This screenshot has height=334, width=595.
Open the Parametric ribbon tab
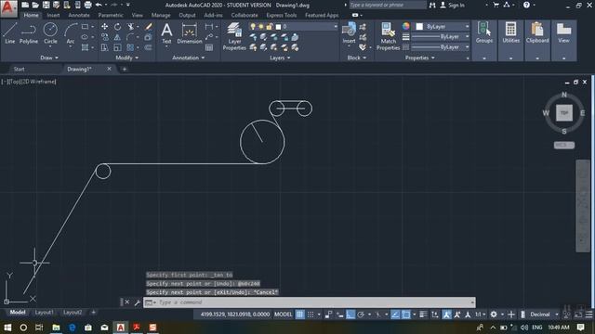point(111,15)
